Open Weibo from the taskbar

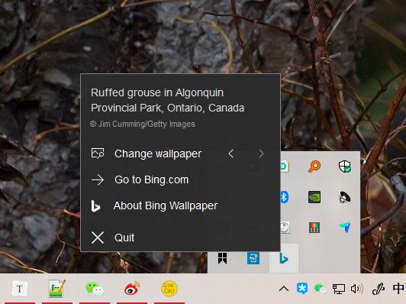click(x=132, y=289)
